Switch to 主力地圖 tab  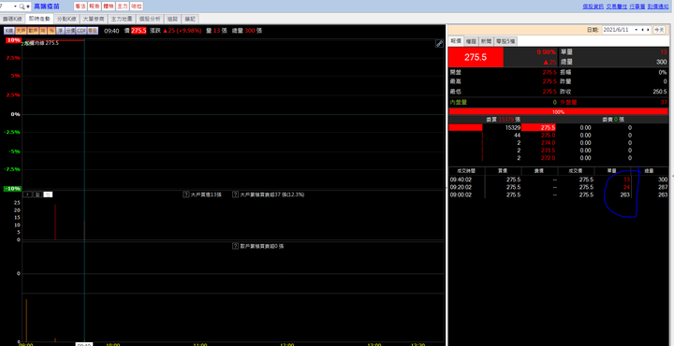121,19
